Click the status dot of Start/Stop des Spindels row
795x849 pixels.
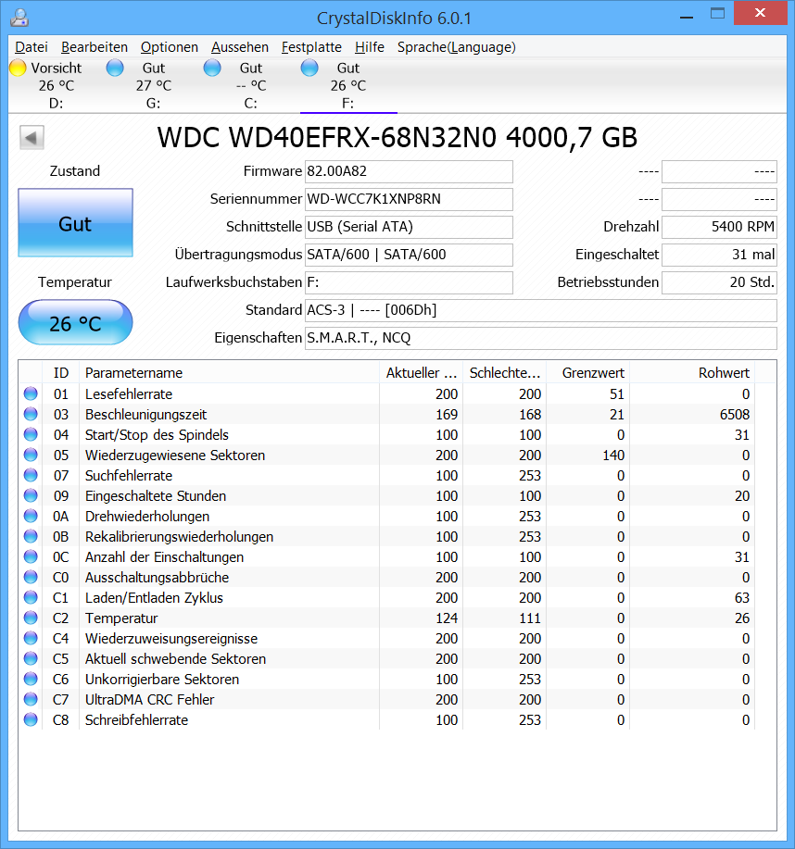(31, 434)
